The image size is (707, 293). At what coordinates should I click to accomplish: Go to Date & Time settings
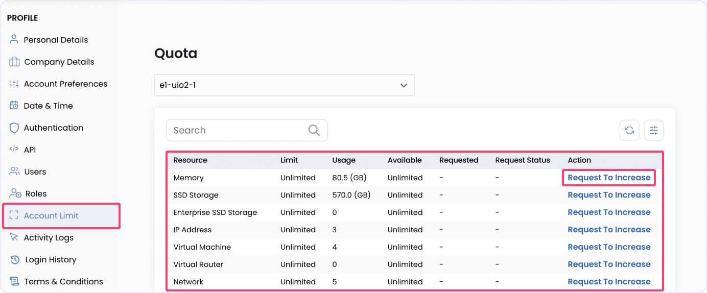(x=49, y=106)
